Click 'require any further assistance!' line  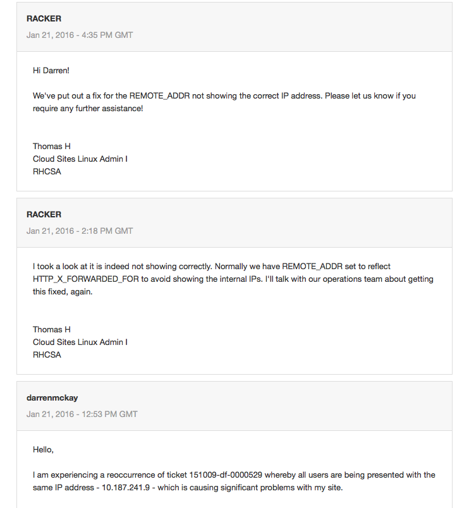coord(88,109)
